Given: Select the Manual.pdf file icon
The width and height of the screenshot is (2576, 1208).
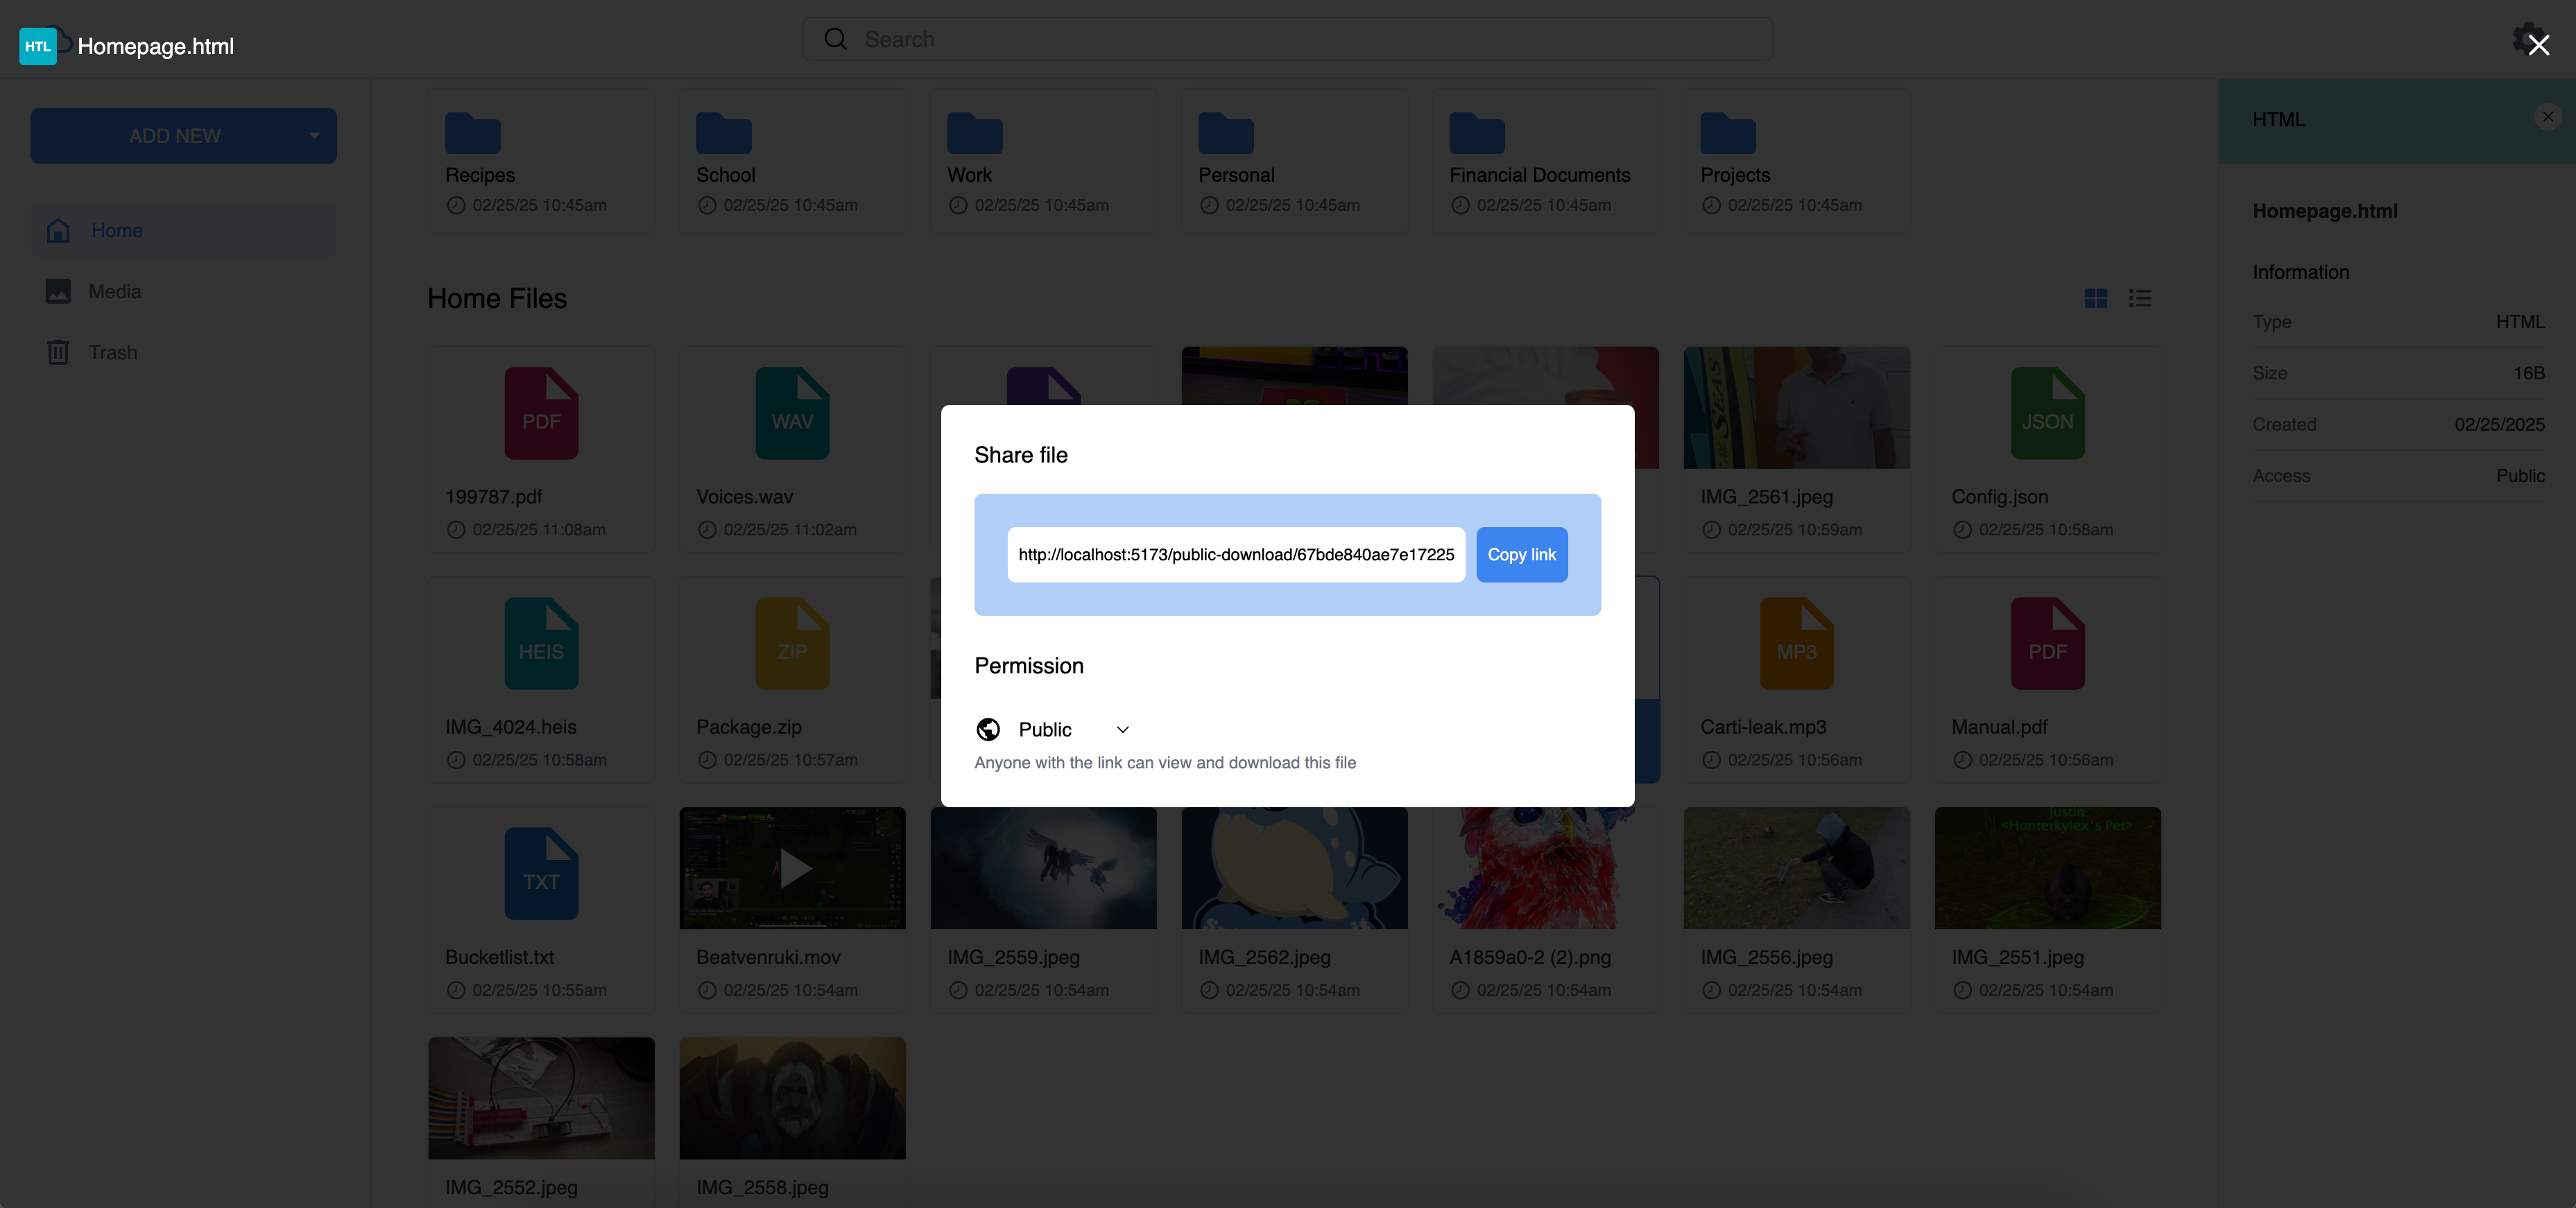Looking at the screenshot, I should coord(2047,643).
